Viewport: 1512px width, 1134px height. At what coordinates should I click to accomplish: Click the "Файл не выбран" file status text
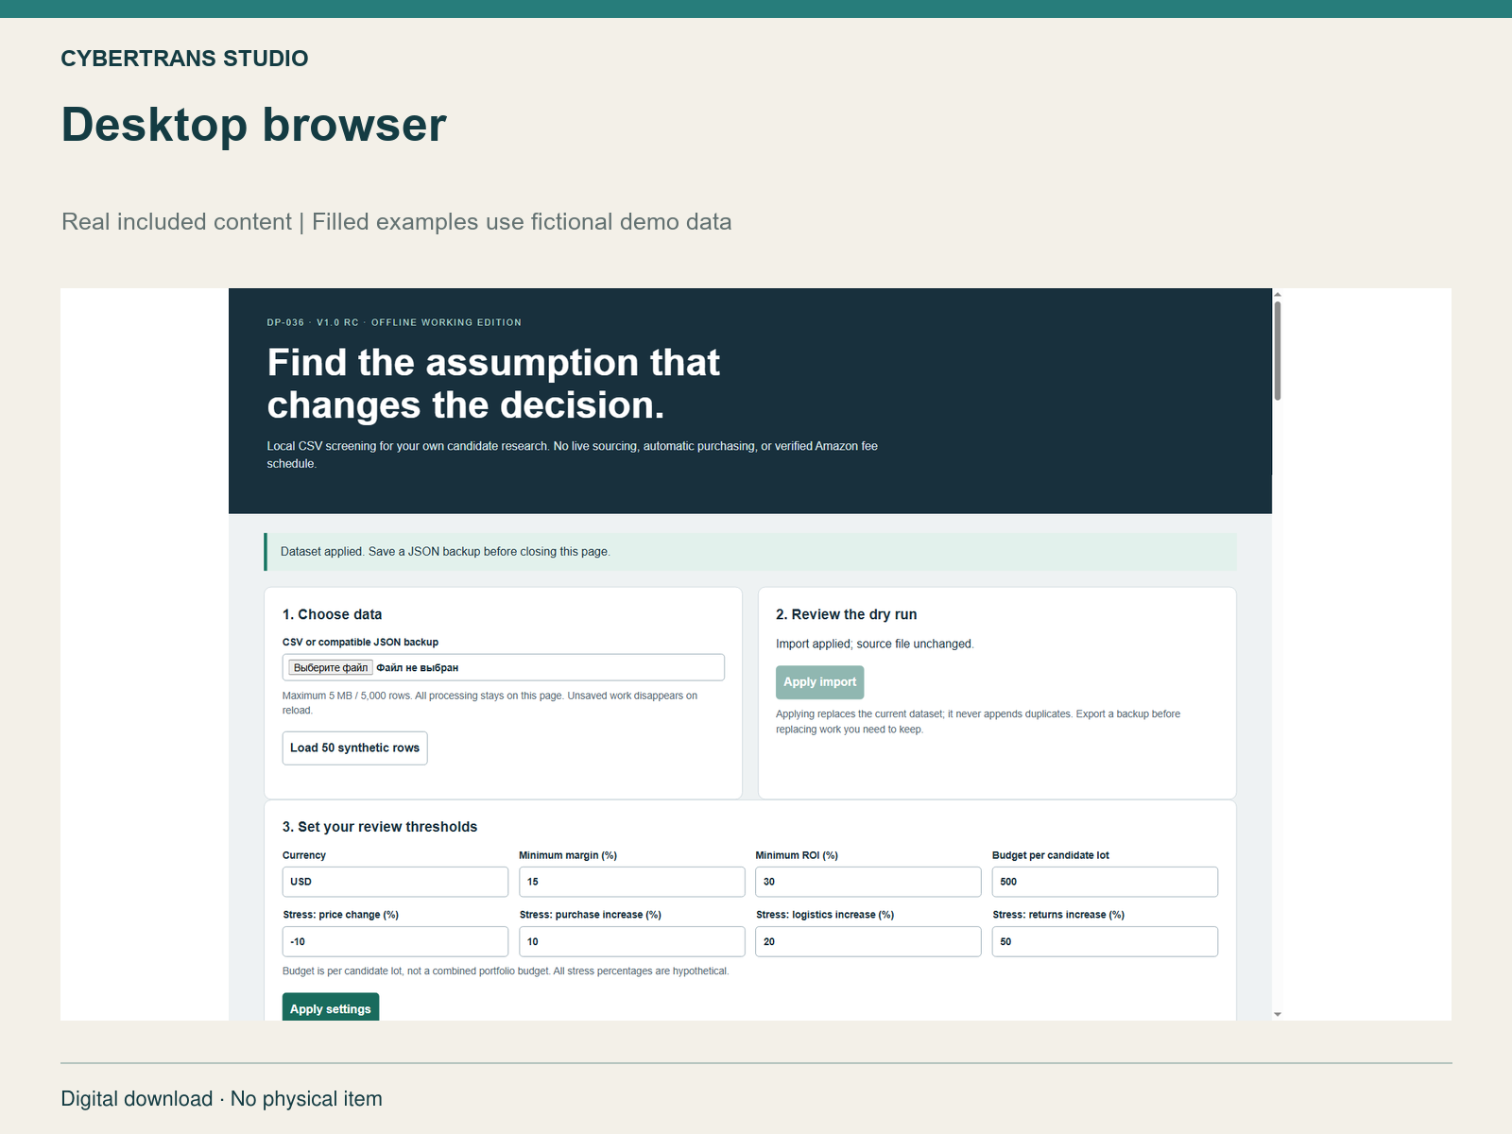click(x=417, y=668)
